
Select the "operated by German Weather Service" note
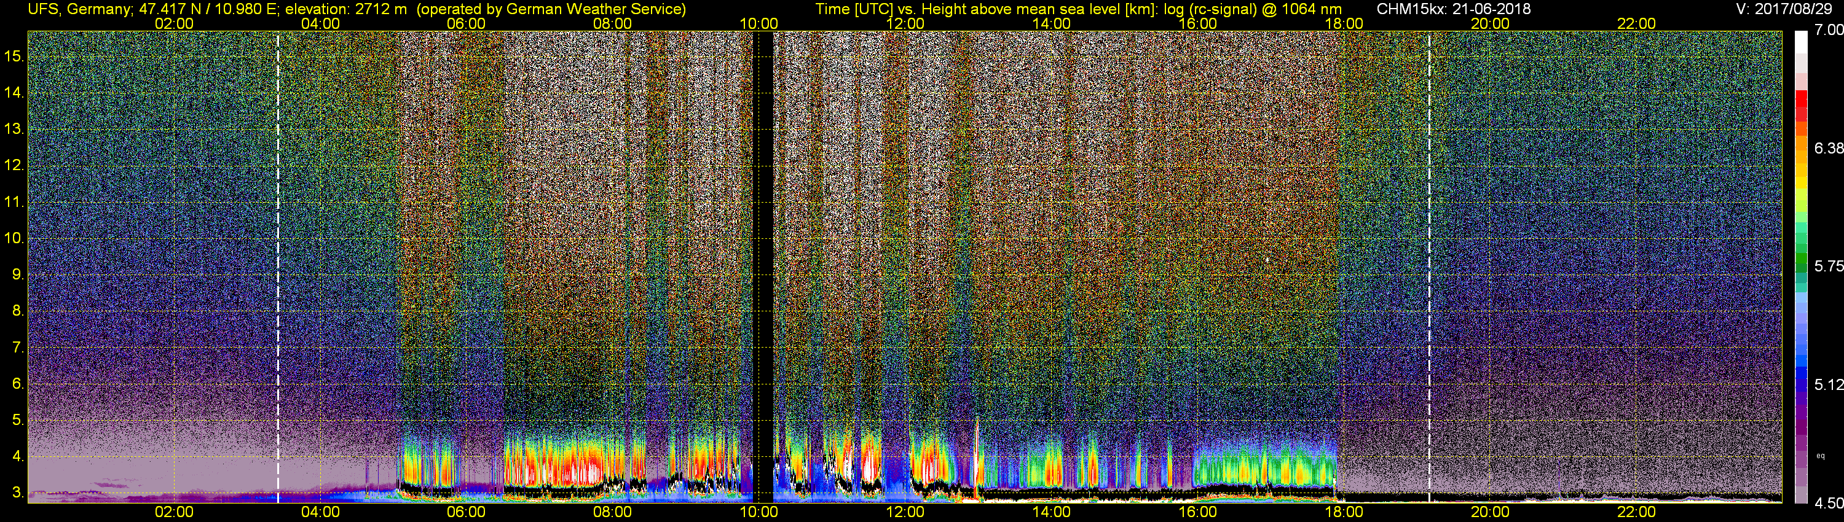[551, 9]
